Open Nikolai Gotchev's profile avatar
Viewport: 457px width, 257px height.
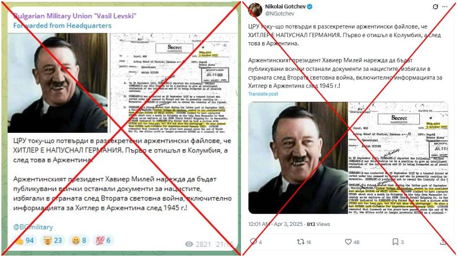tap(255, 10)
